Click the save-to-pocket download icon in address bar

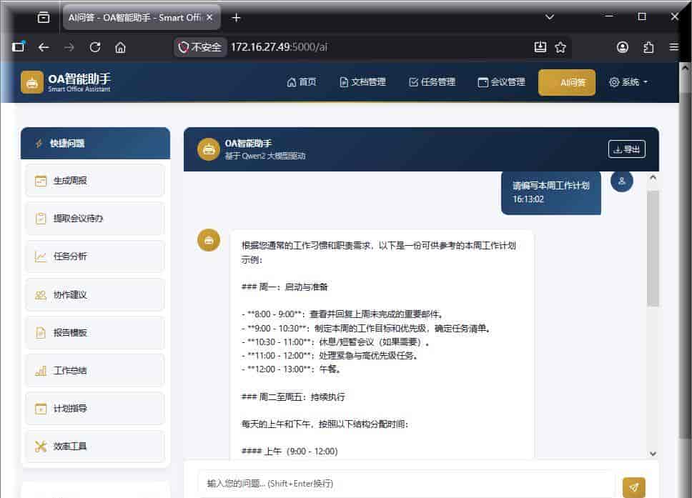click(540, 47)
